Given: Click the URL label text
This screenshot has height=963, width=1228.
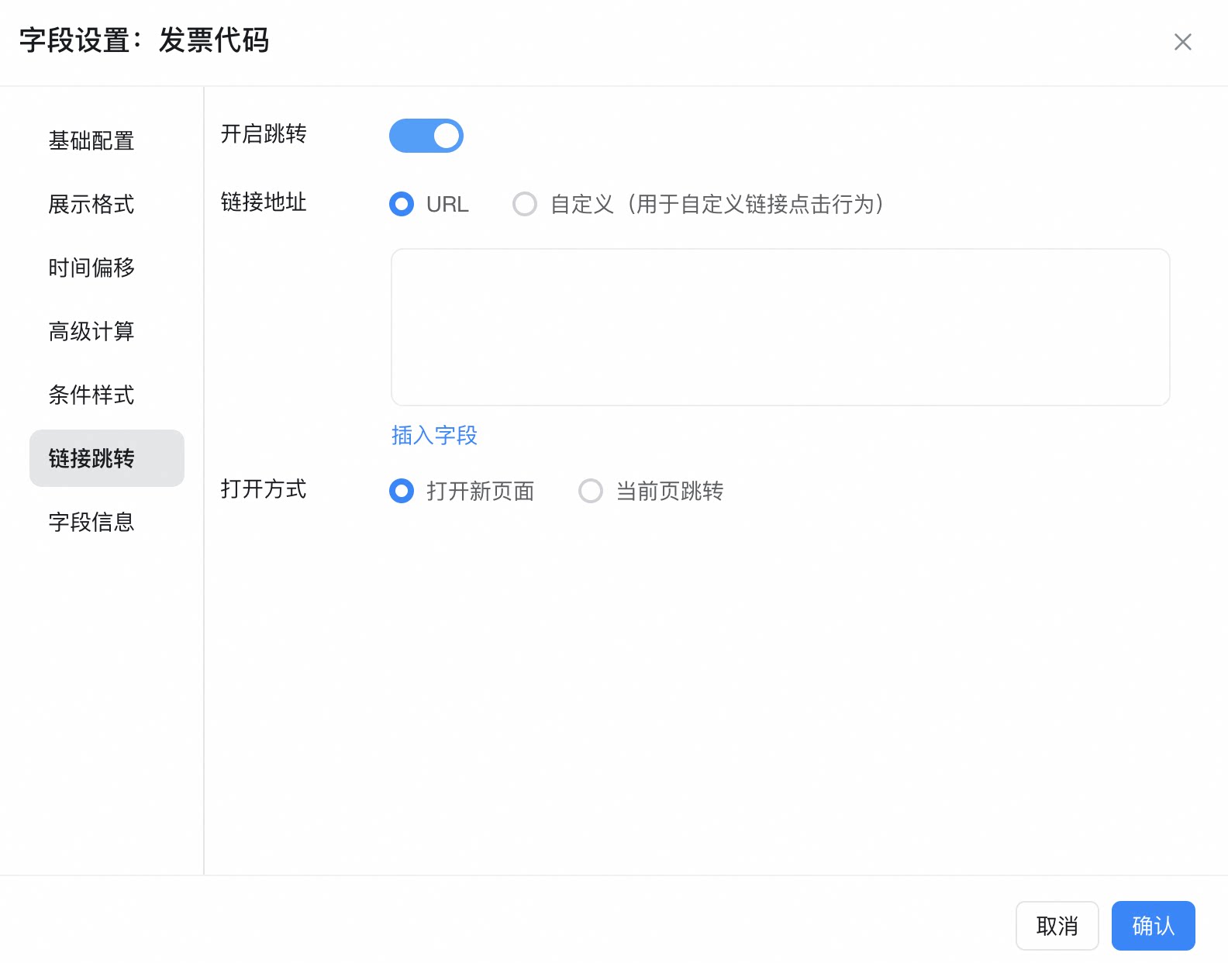Looking at the screenshot, I should [447, 204].
